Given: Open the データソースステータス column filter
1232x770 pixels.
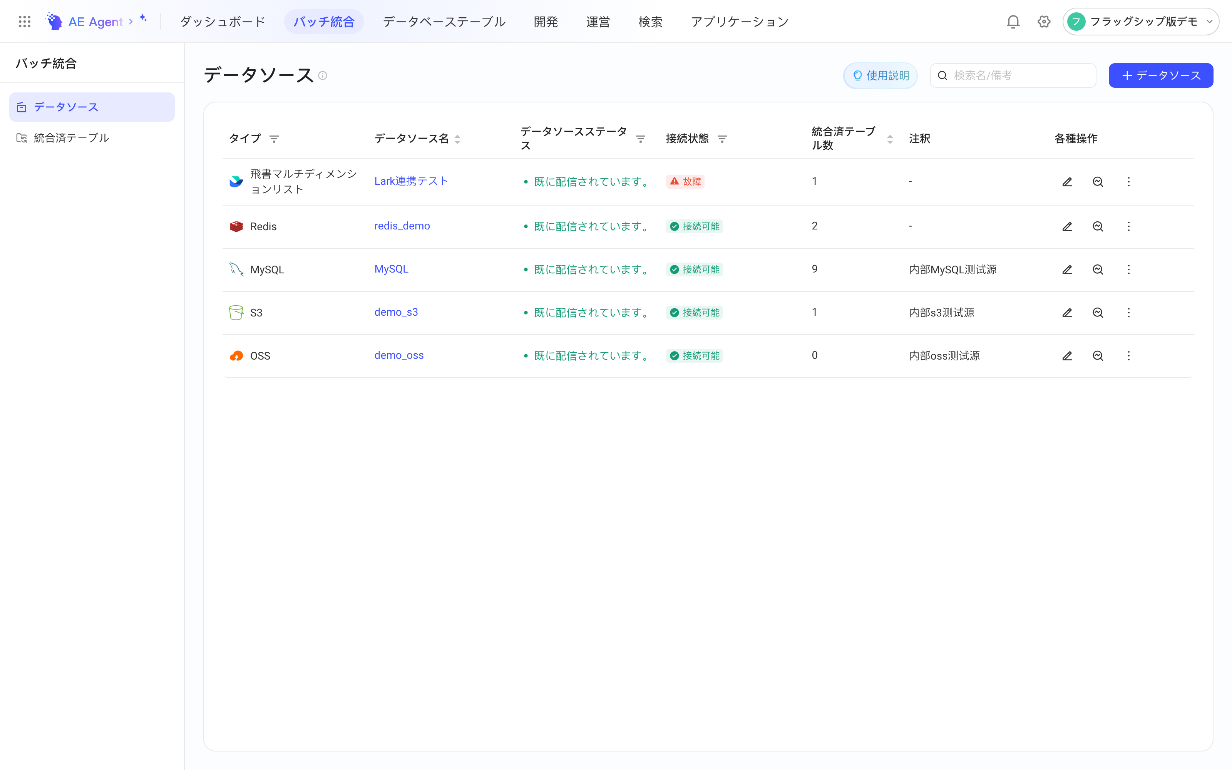Looking at the screenshot, I should [640, 139].
